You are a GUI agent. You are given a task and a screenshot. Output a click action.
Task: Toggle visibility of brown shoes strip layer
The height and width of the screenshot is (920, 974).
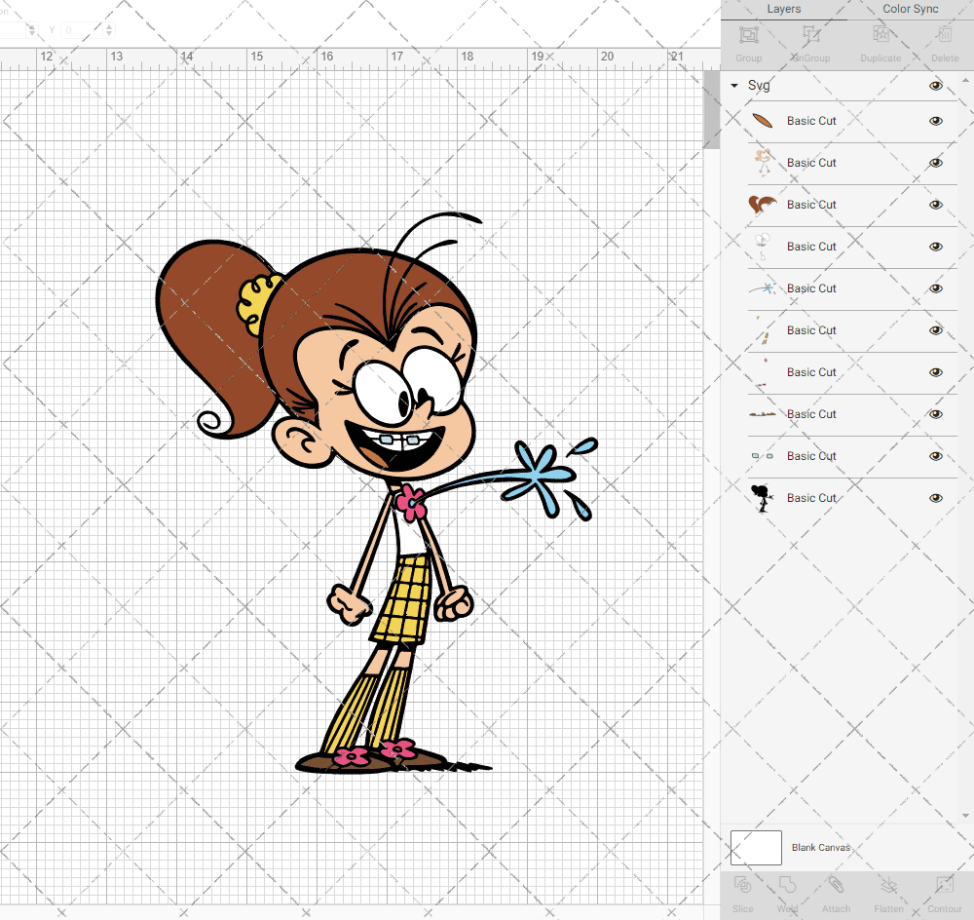[x=936, y=414]
